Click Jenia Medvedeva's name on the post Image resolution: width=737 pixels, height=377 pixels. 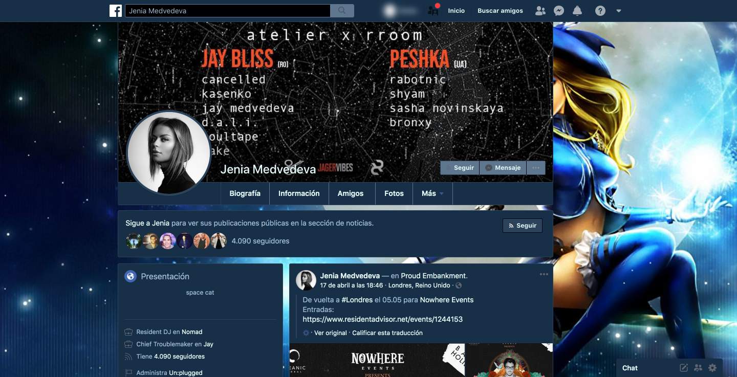350,276
